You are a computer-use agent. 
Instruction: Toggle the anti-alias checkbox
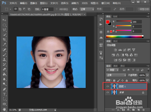click(x=57, y=9)
